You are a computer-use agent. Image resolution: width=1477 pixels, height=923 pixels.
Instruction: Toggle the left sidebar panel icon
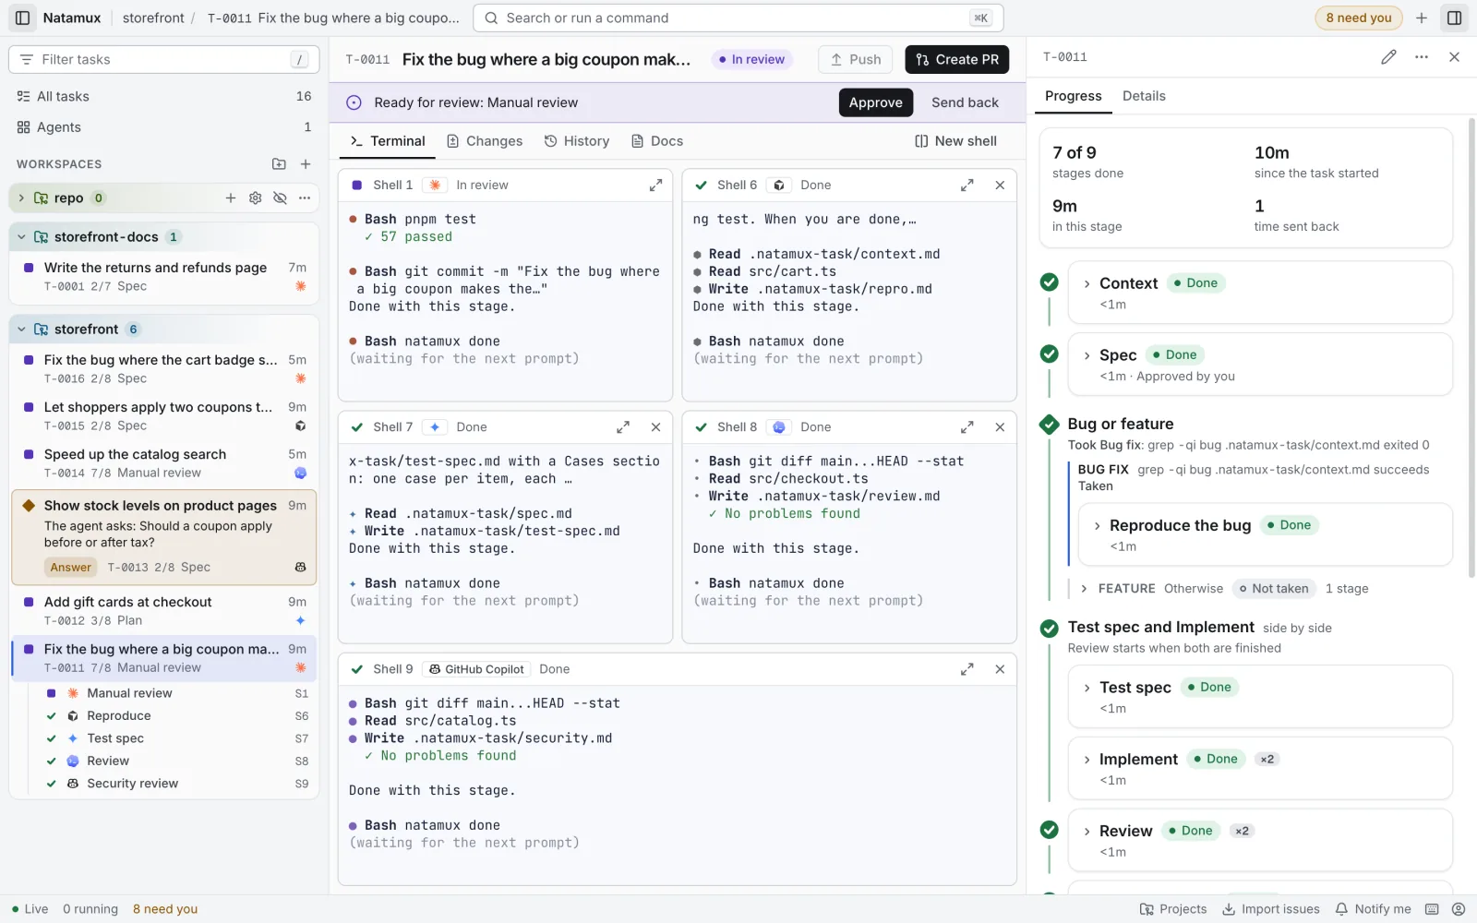[23, 18]
